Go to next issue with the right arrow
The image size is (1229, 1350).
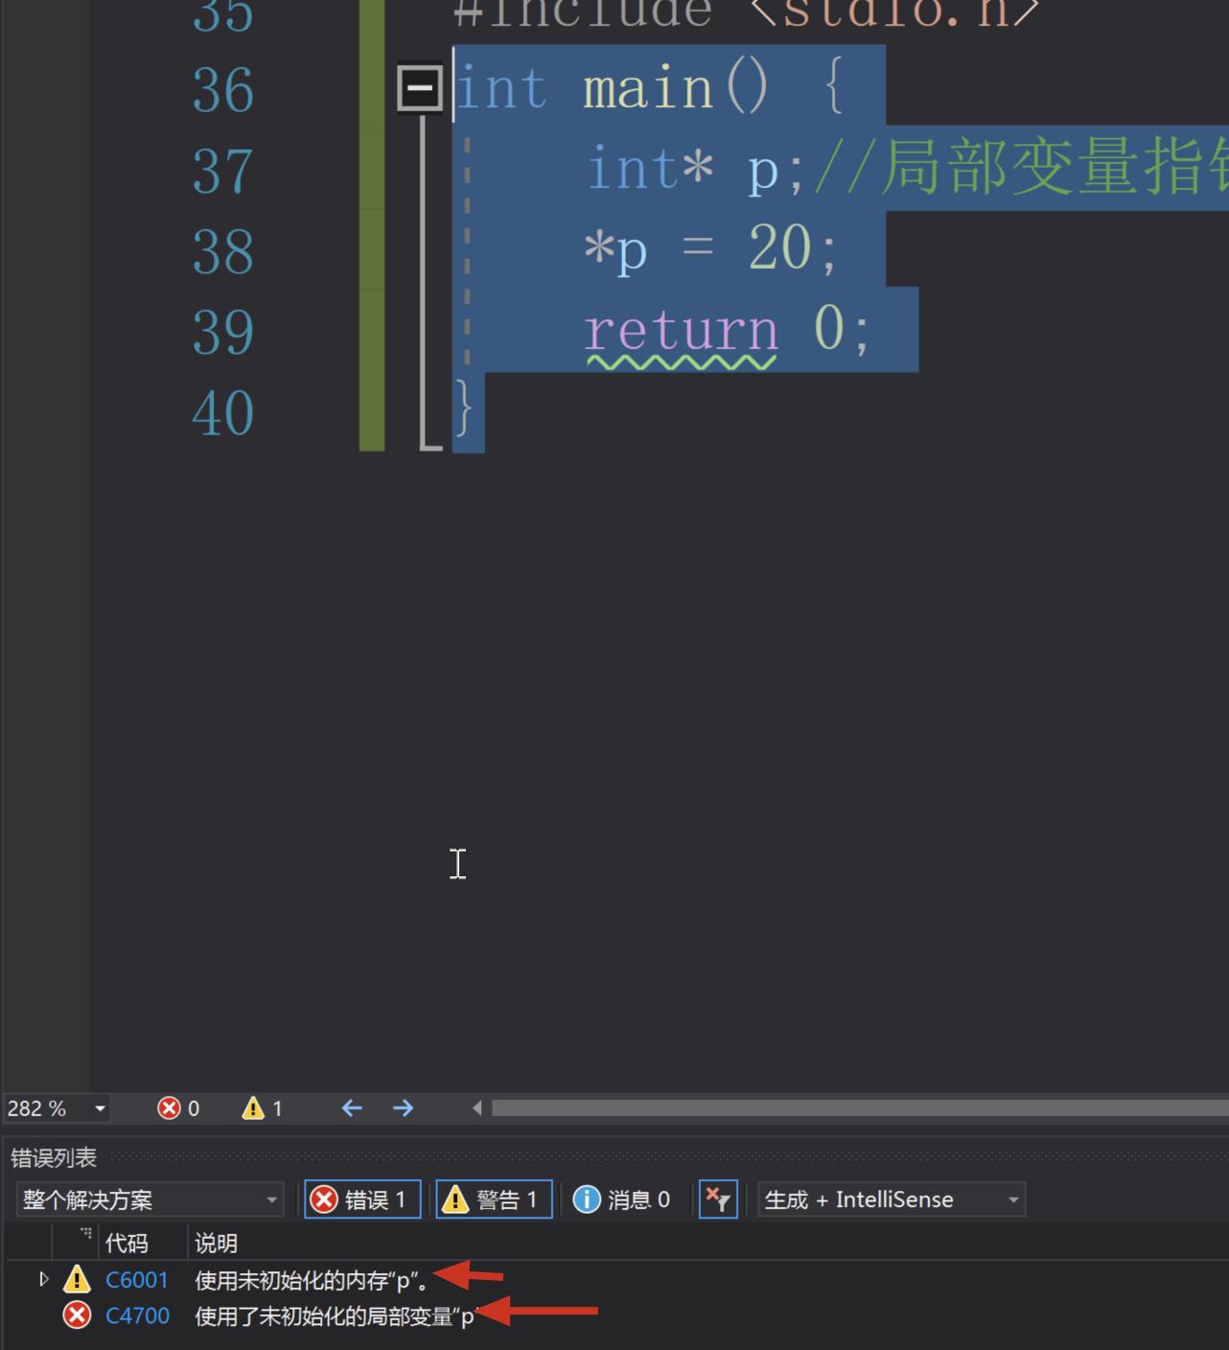(403, 1108)
